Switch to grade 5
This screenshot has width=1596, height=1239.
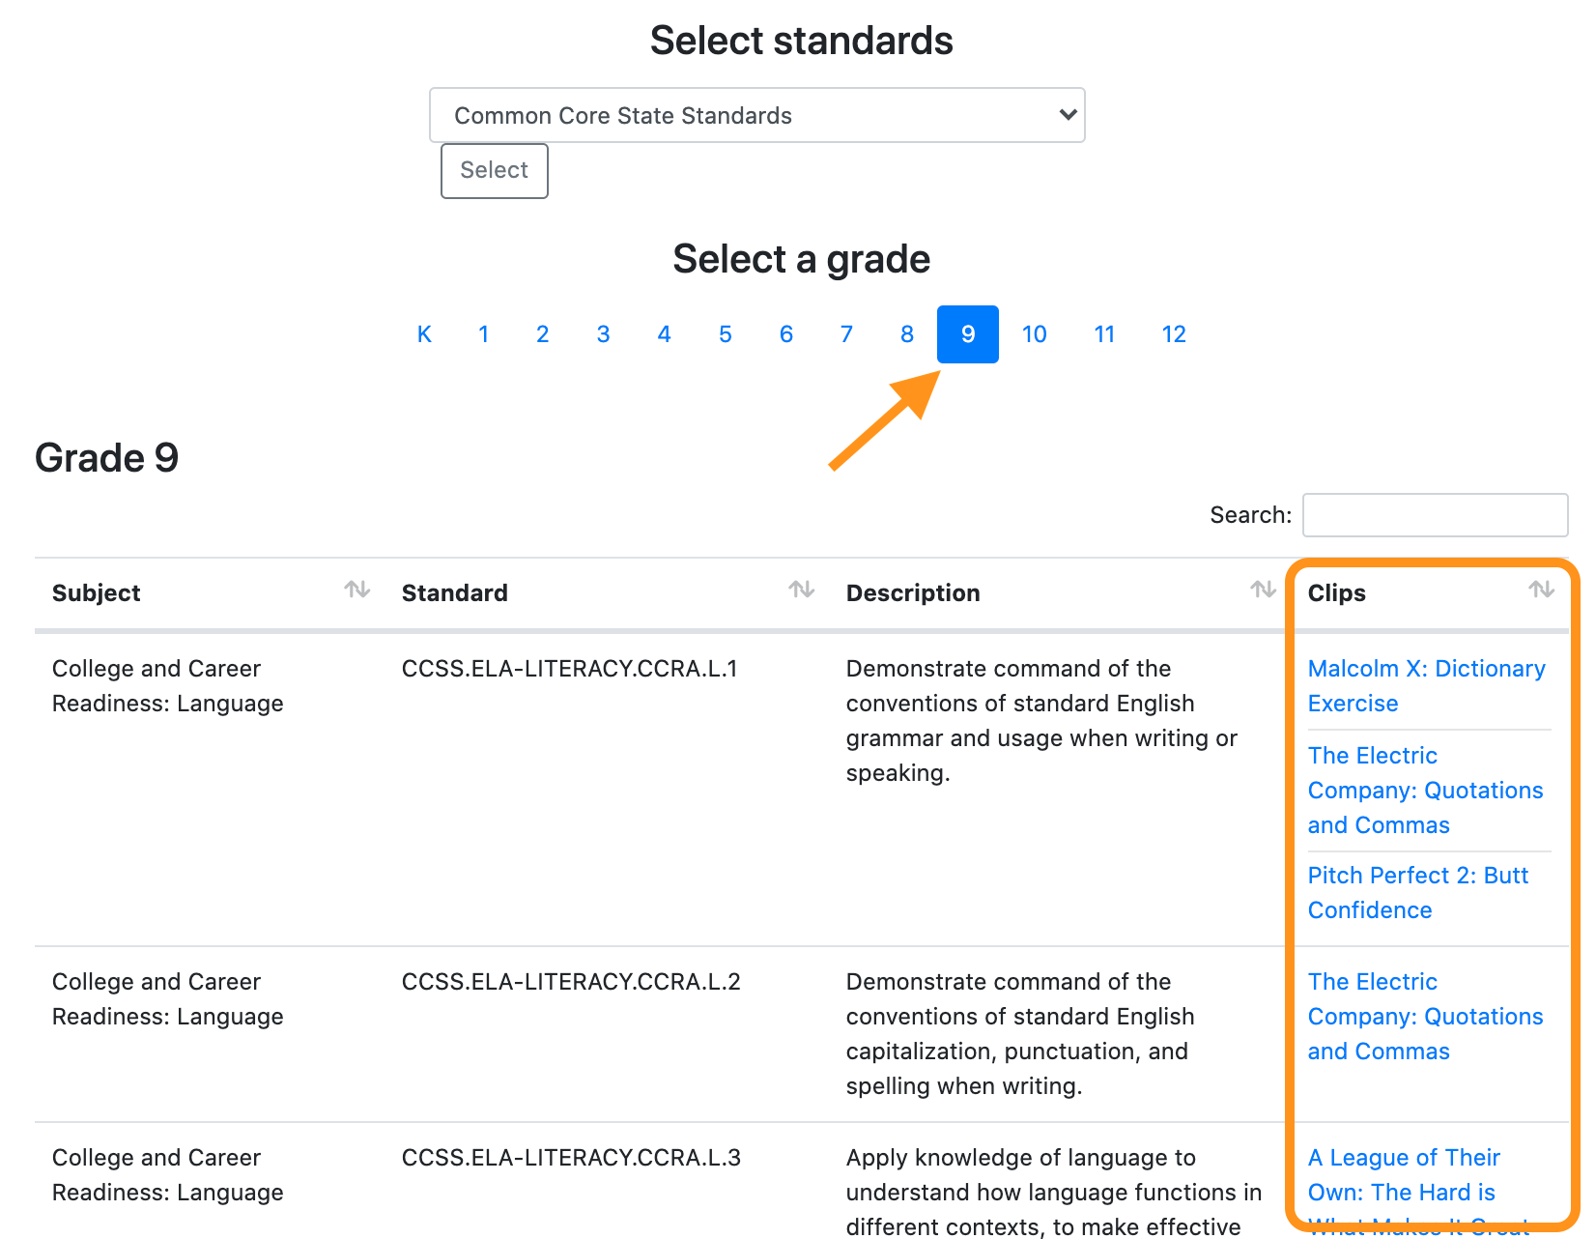pyautogui.click(x=725, y=333)
